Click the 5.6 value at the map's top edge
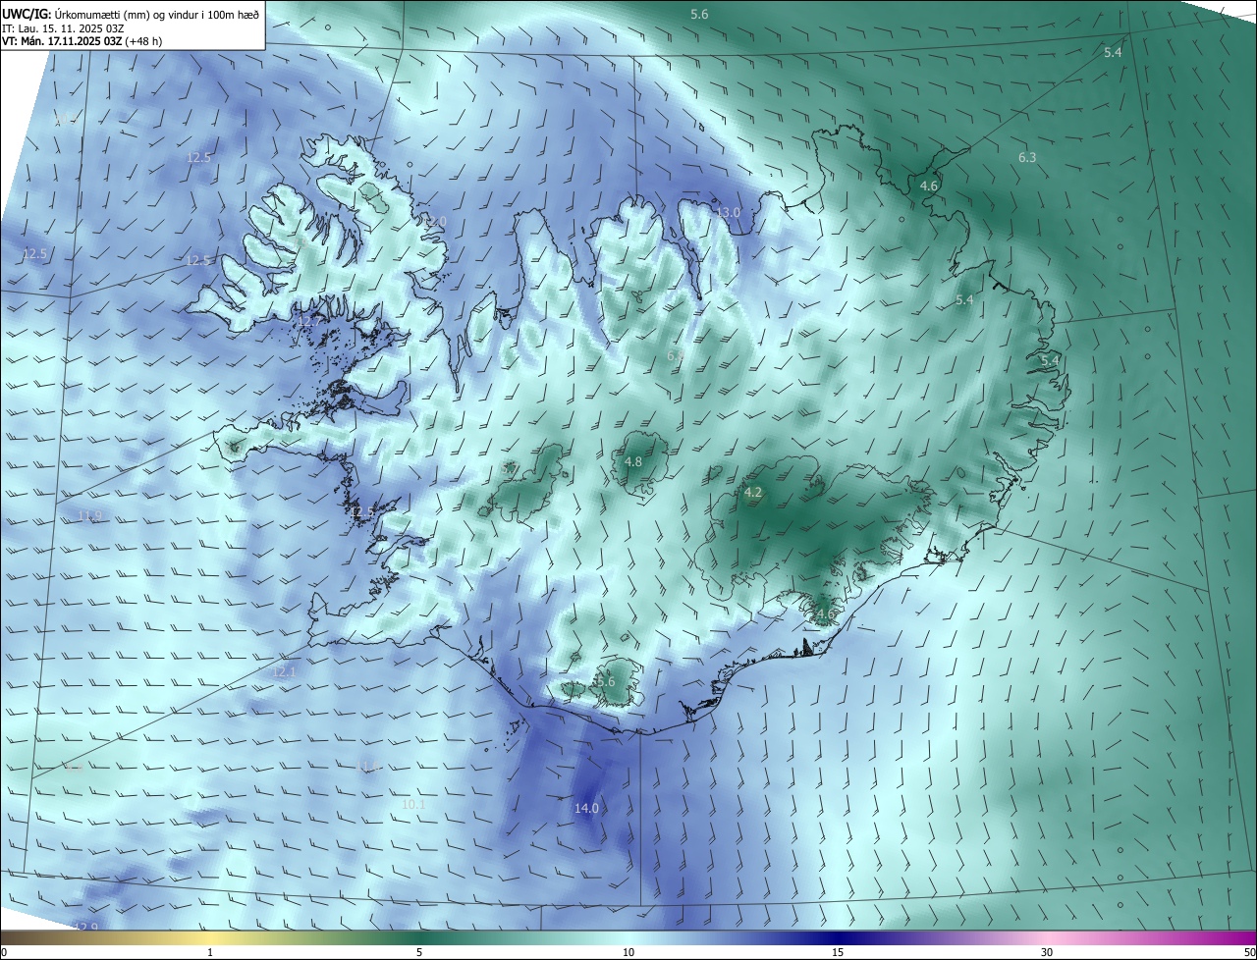The width and height of the screenshot is (1257, 960). pyautogui.click(x=699, y=14)
